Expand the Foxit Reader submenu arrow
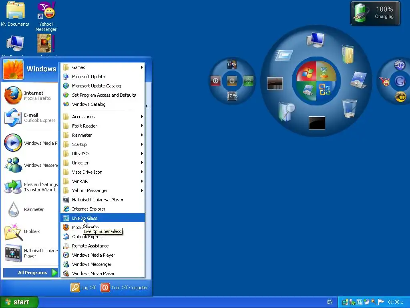 (142, 126)
